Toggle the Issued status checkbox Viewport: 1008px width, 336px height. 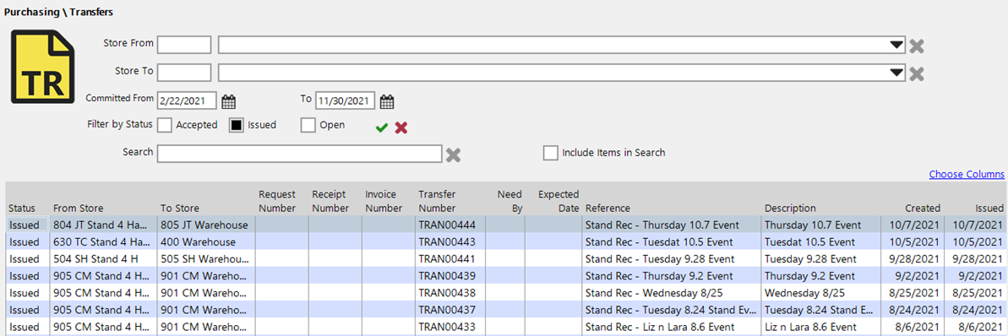pos(236,125)
